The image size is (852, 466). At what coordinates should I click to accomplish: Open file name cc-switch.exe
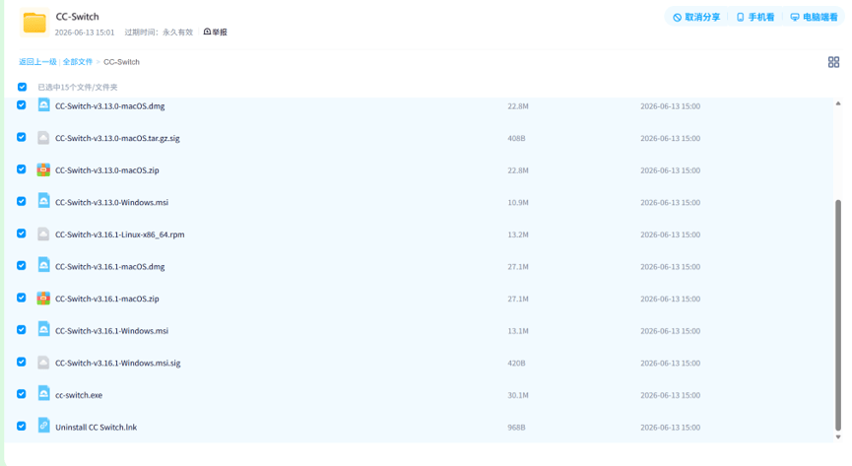tap(79, 395)
